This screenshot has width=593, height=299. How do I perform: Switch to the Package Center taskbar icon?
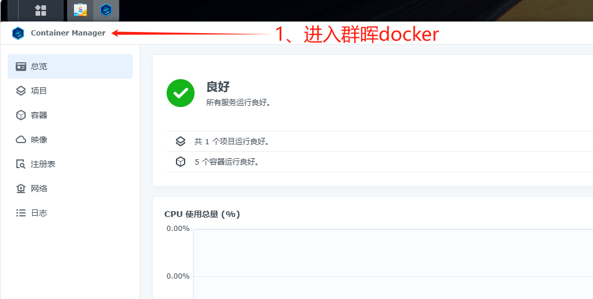tap(80, 10)
